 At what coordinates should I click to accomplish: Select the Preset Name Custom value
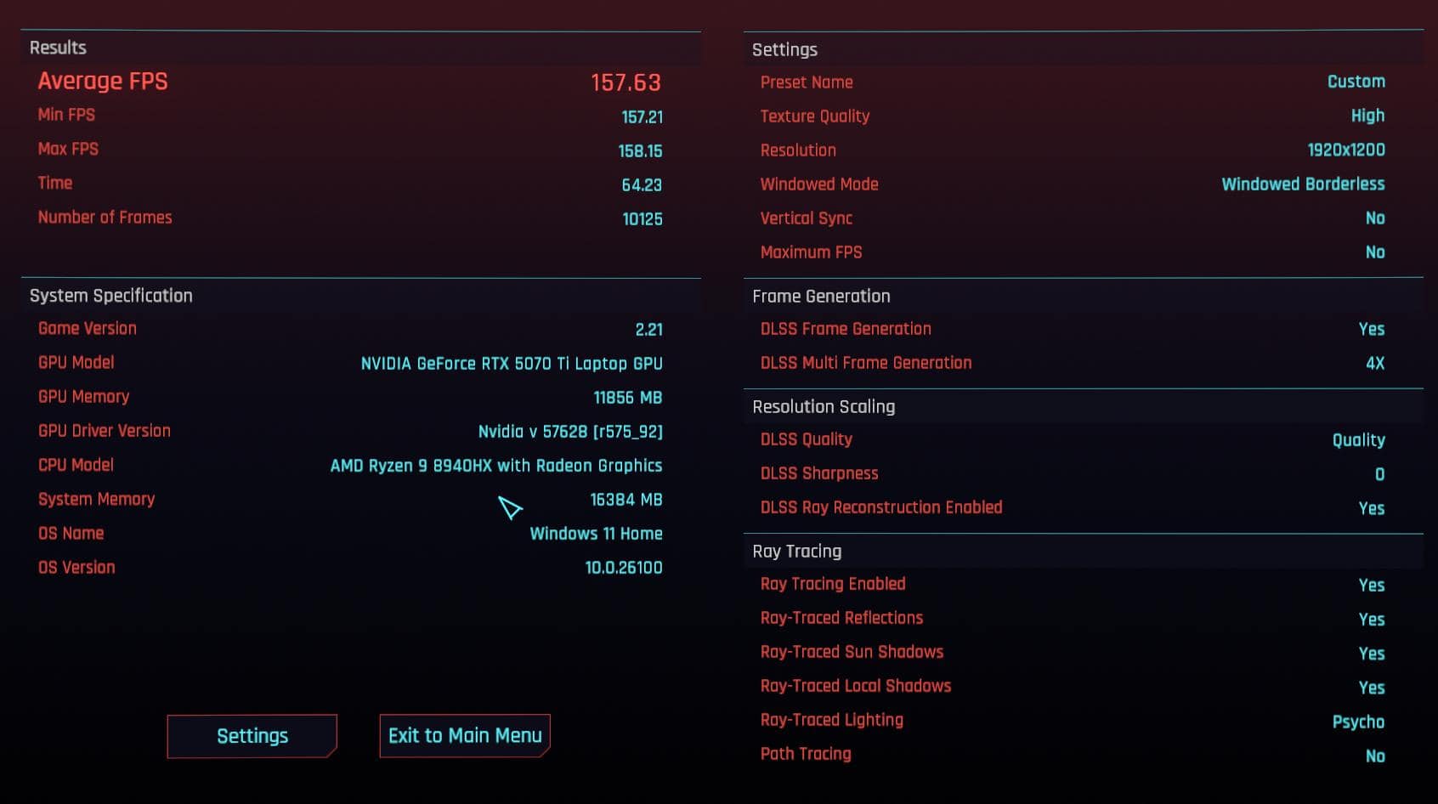pos(1356,82)
